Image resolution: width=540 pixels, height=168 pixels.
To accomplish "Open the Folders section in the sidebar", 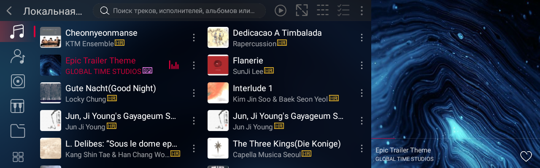I will (17, 131).
